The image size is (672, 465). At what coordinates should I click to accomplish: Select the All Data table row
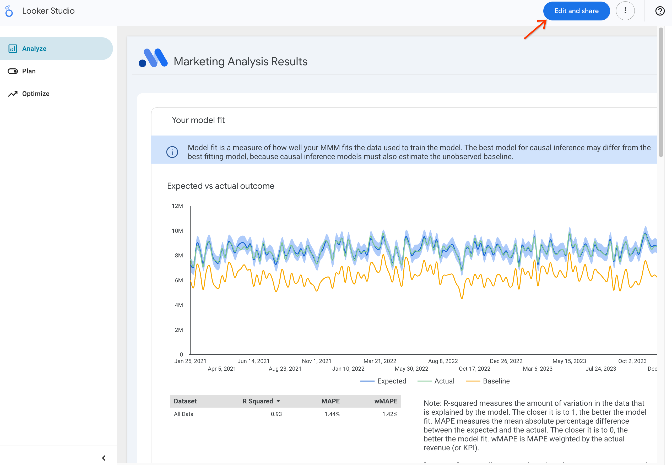183,414
